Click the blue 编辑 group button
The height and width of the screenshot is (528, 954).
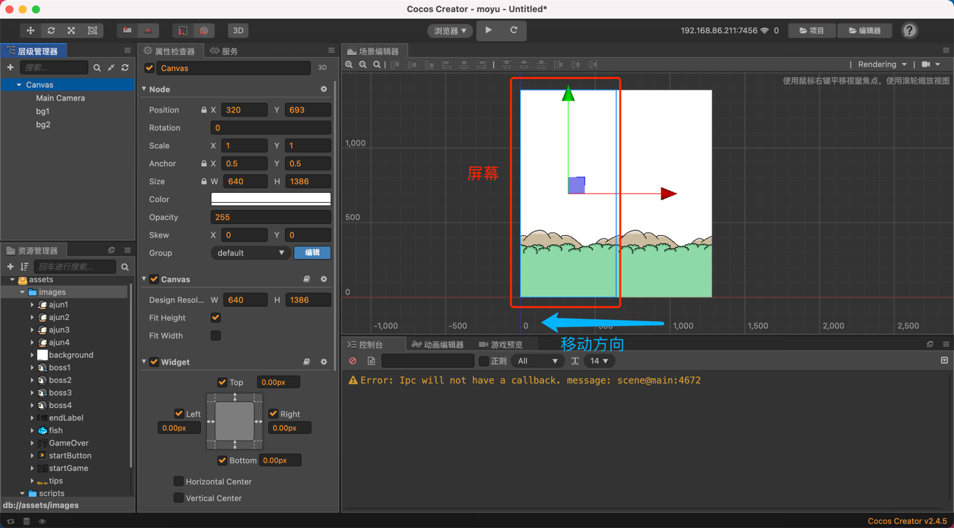coord(312,252)
